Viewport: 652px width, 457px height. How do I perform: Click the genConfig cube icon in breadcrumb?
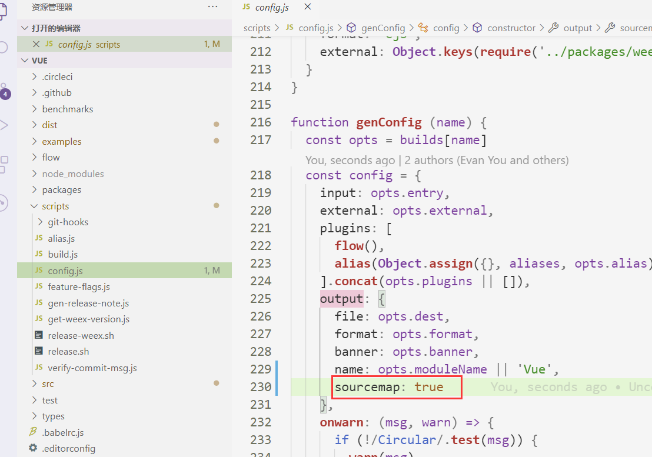(x=351, y=28)
